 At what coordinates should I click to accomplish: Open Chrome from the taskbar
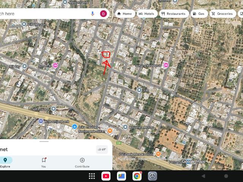pyautogui.click(x=137, y=176)
